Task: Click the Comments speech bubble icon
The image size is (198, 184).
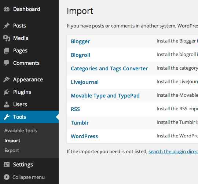Action: [x=7, y=63]
